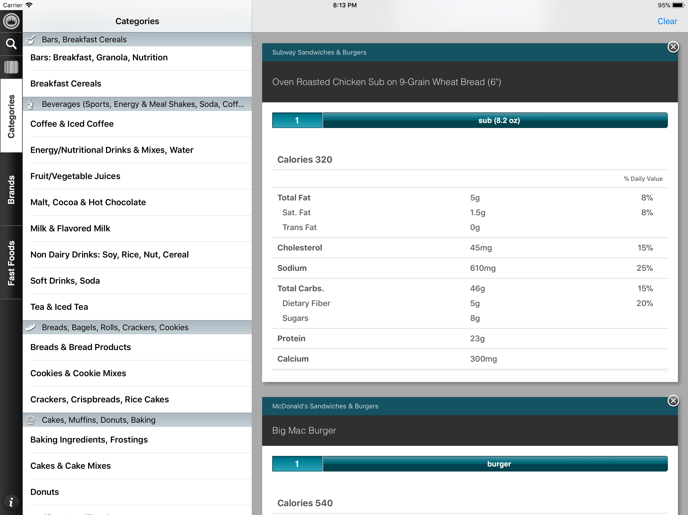
Task: Tap the Sat. Fat row label
Action: pos(296,213)
